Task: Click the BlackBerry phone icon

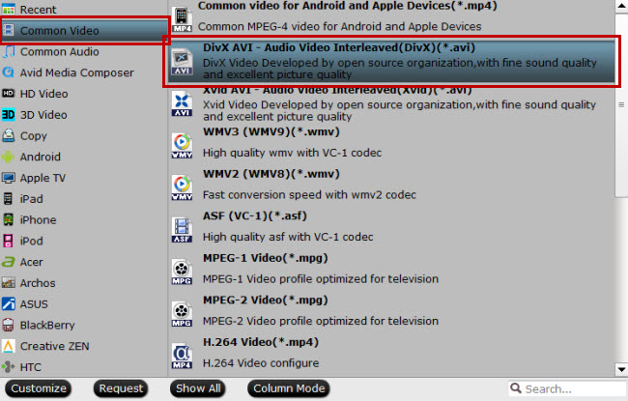Action: 8,325
